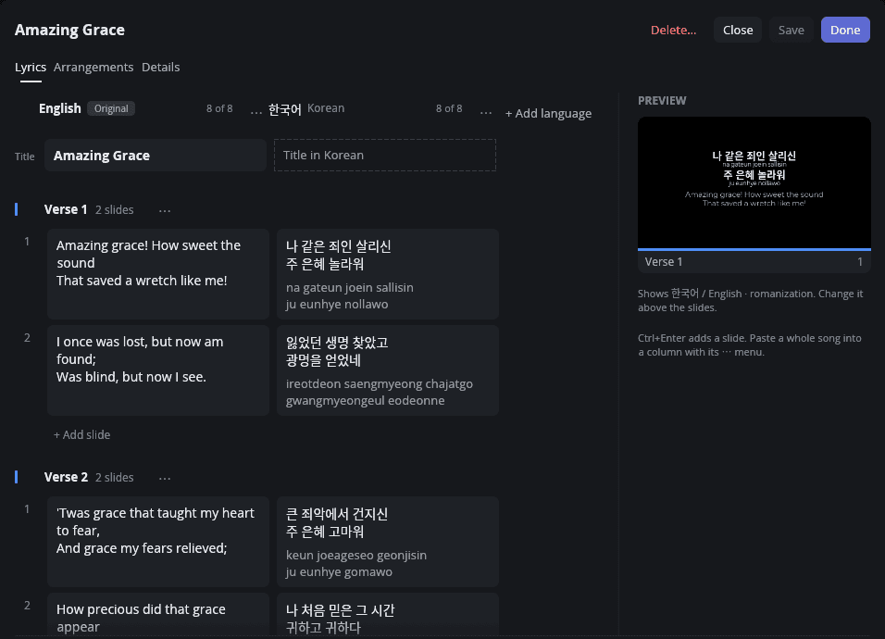Edit slide 'I once was lost, but now am found'
This screenshot has width=885, height=639.
point(158,370)
